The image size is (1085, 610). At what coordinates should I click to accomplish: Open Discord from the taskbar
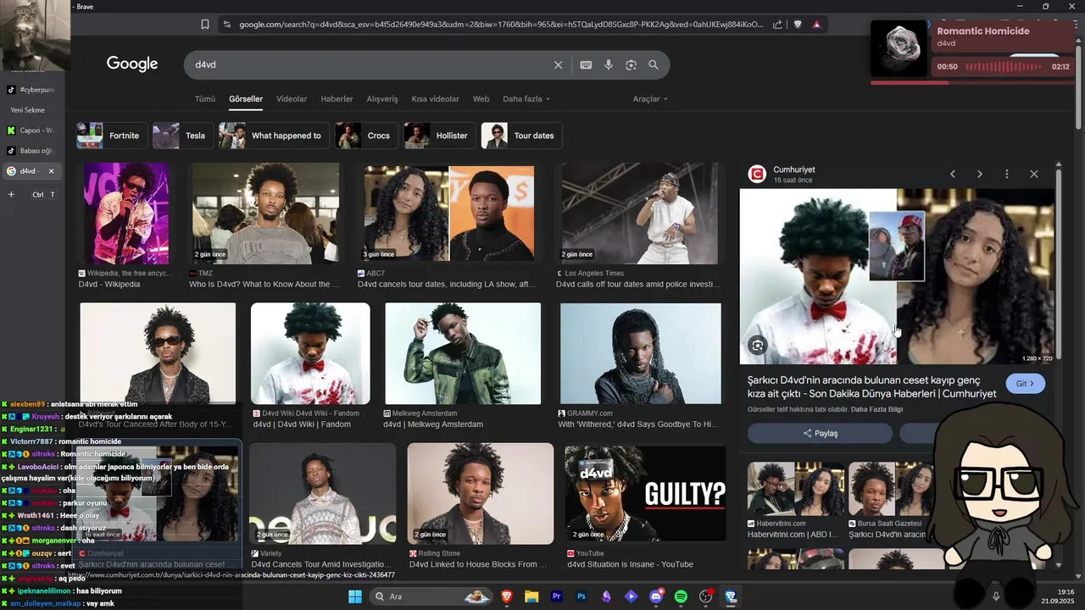[x=656, y=596]
